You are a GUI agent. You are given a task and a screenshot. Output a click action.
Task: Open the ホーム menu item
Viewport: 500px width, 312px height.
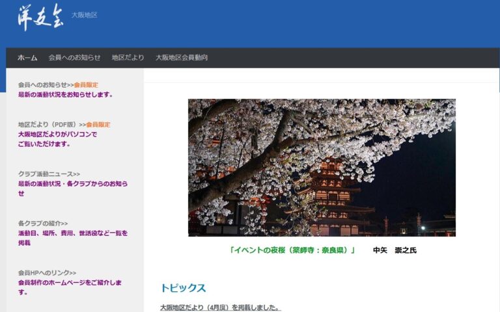(x=27, y=58)
